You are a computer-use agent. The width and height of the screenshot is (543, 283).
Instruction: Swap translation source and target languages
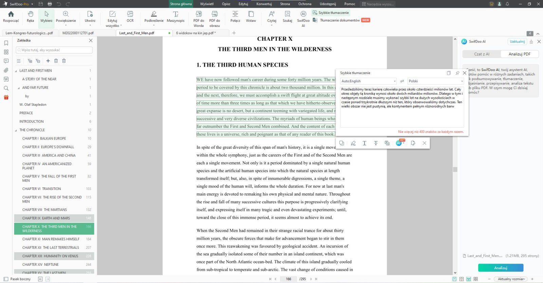tap(402, 81)
